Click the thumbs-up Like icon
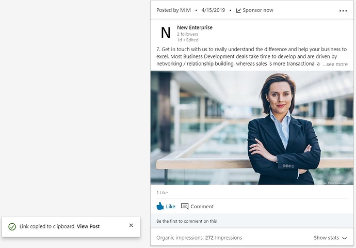Screen dimensions: 356x248 [160, 206]
